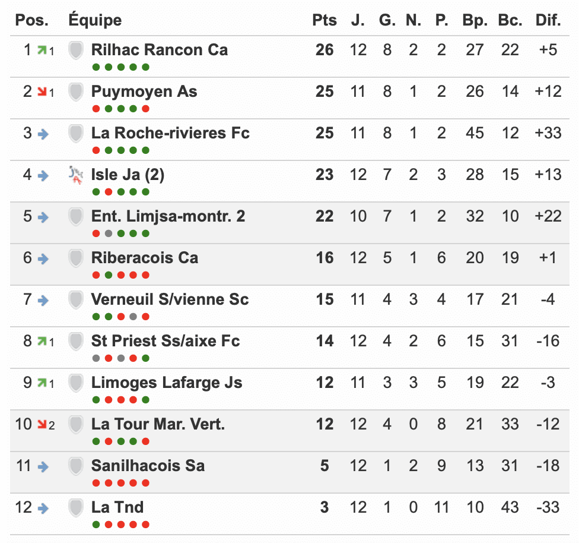
Task: Click the green up arrow for Limoges Lafarge
Action: pos(42,383)
